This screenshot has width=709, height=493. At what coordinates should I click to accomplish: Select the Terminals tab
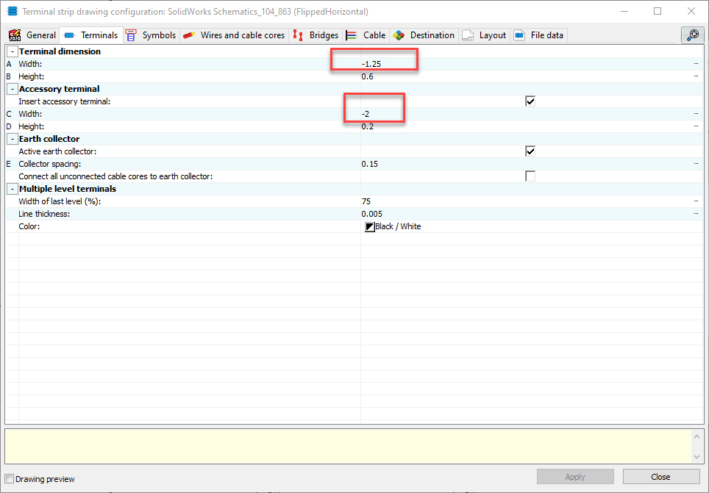tap(91, 35)
